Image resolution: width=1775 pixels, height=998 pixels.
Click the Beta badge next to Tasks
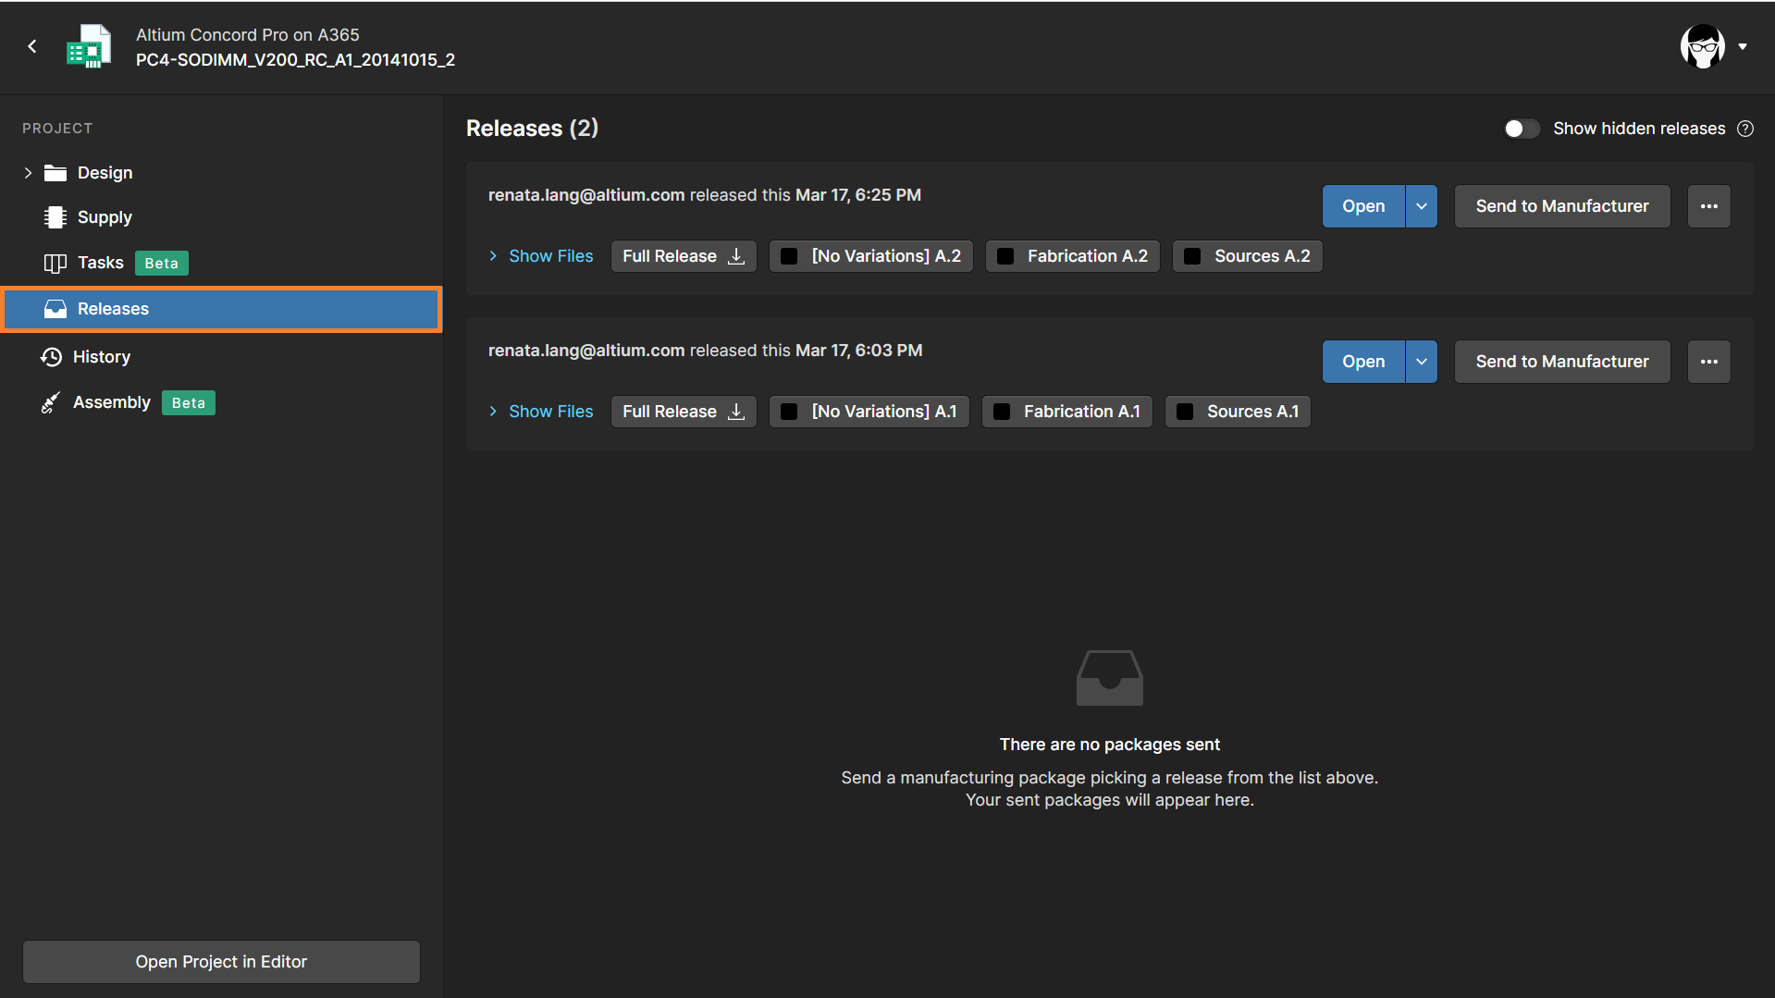pos(162,264)
